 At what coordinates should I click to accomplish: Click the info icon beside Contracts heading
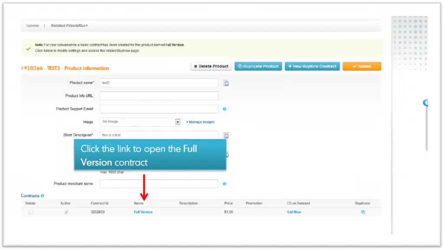[42, 196]
